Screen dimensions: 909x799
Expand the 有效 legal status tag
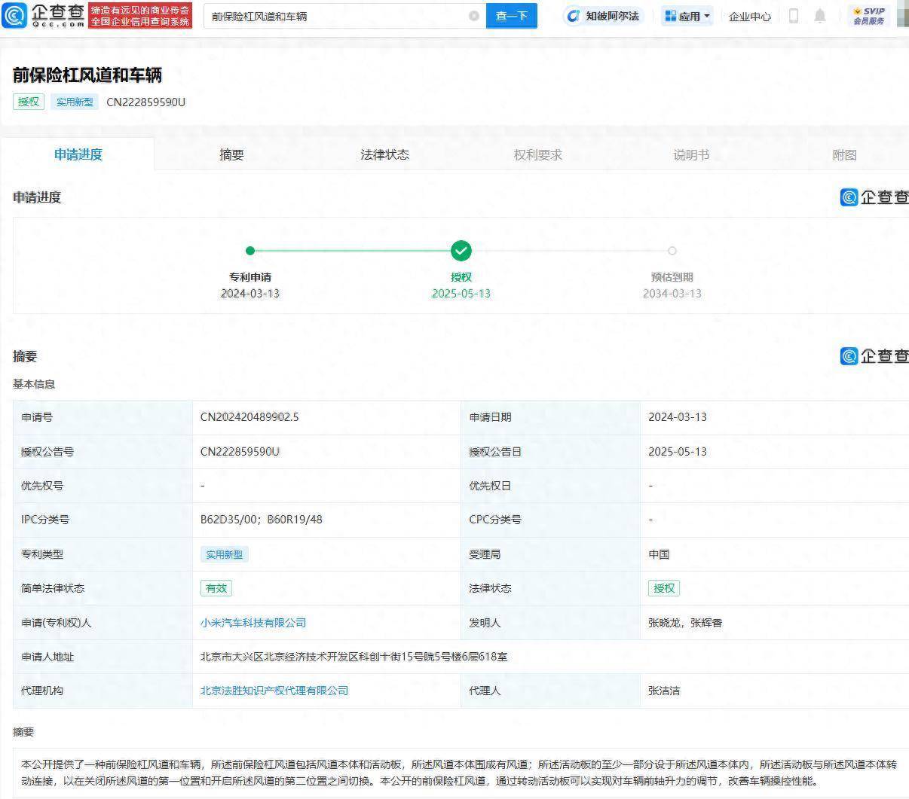tap(216, 588)
